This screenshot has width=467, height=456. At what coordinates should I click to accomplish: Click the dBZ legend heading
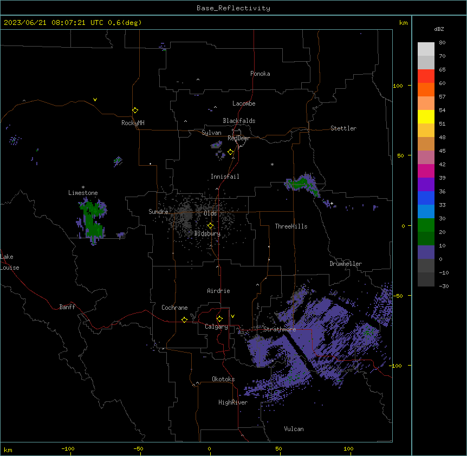tap(439, 29)
